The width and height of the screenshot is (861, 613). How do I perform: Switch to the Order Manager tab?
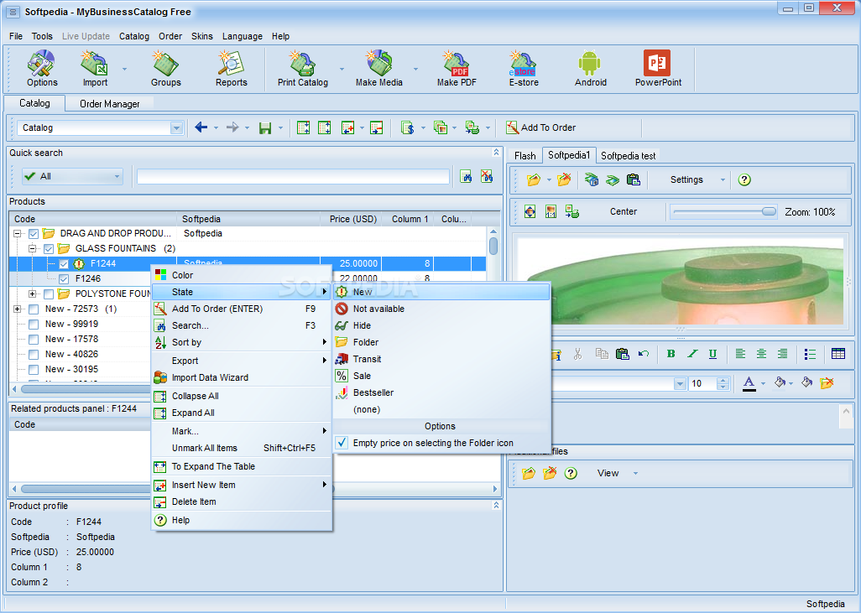tap(109, 104)
